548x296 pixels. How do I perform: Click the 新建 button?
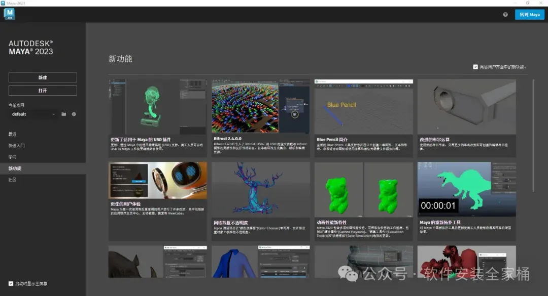[43, 77]
